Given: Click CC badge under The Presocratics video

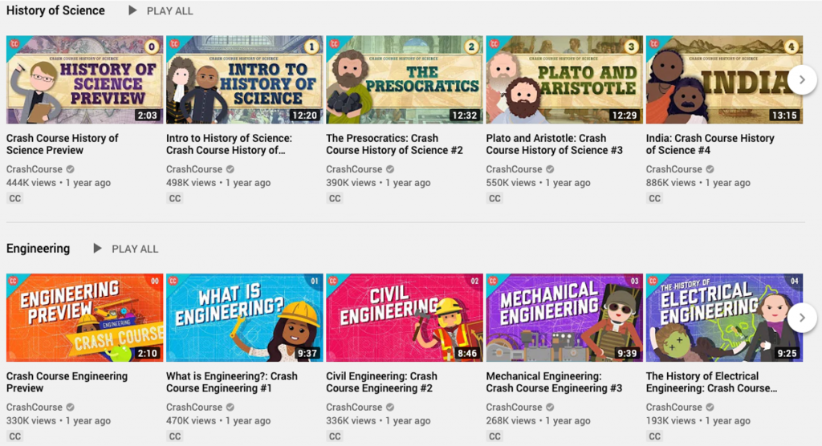Looking at the screenshot, I should 335,199.
